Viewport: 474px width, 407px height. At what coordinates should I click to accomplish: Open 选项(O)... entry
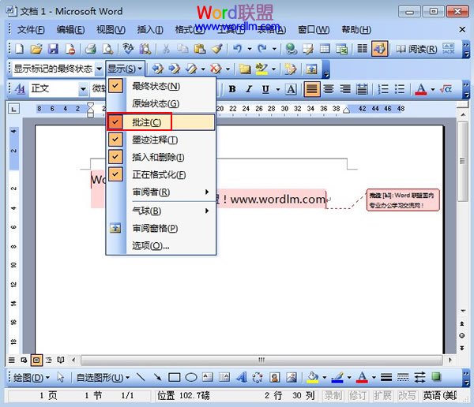point(161,246)
